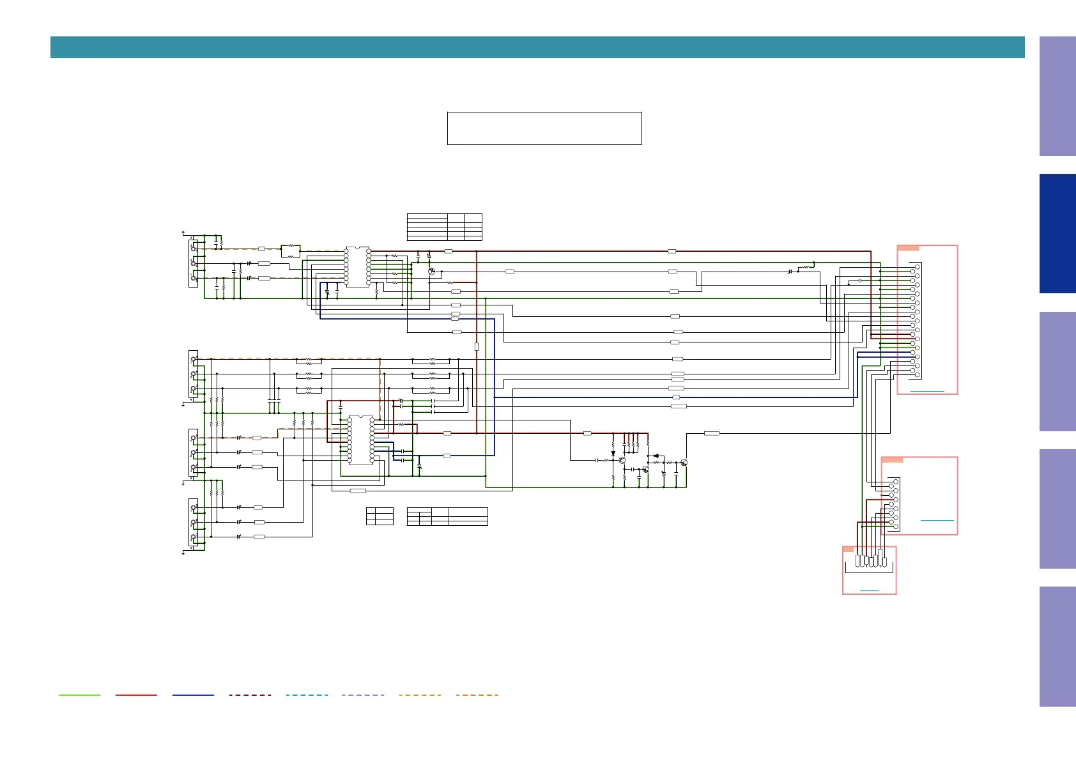Click the empty white title box below header
1076x761 pixels.
tap(544, 128)
